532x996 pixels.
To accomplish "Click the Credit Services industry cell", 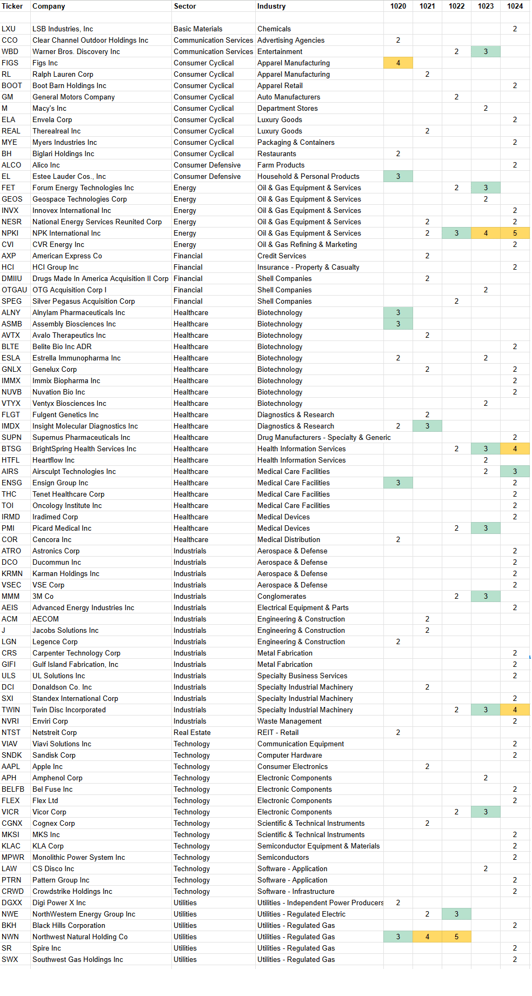I will 320,256.
